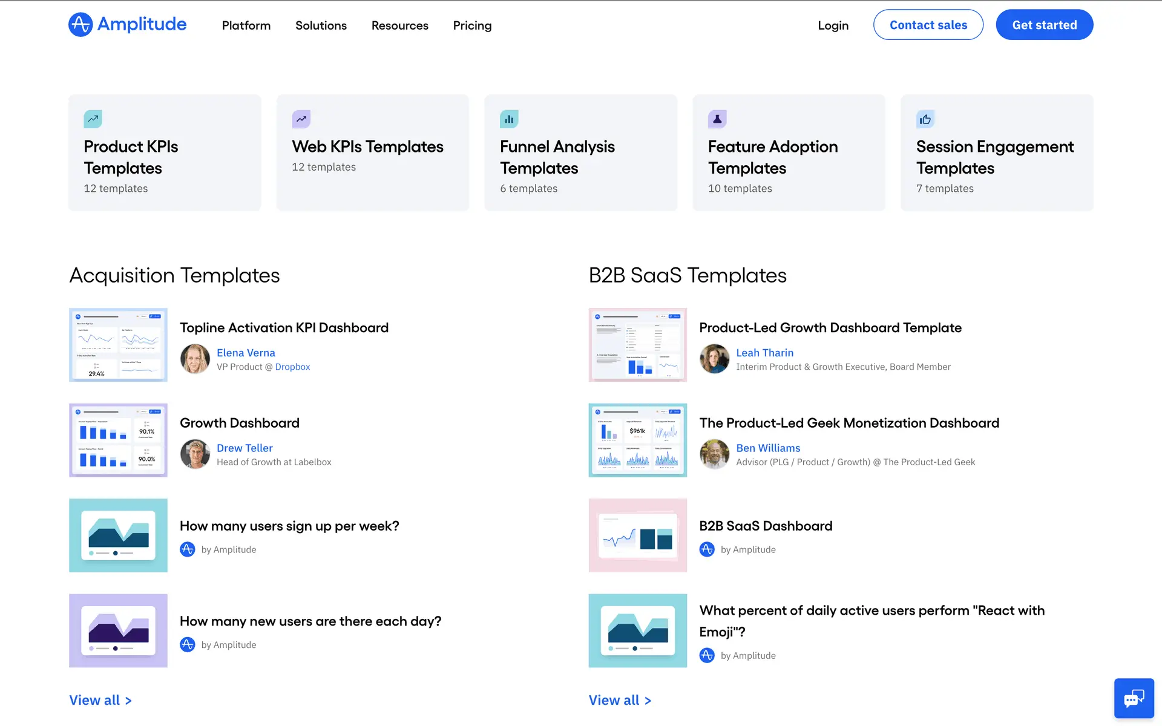Open the chat widget icon

tap(1134, 698)
